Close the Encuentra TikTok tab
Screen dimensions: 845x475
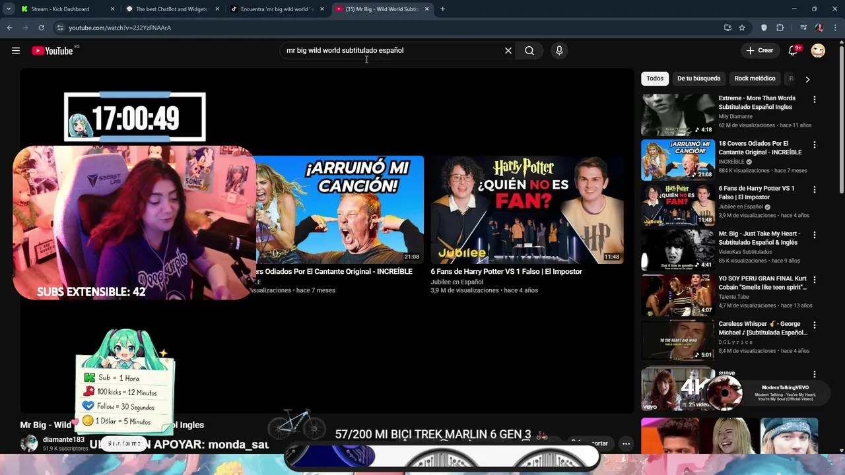tap(322, 9)
